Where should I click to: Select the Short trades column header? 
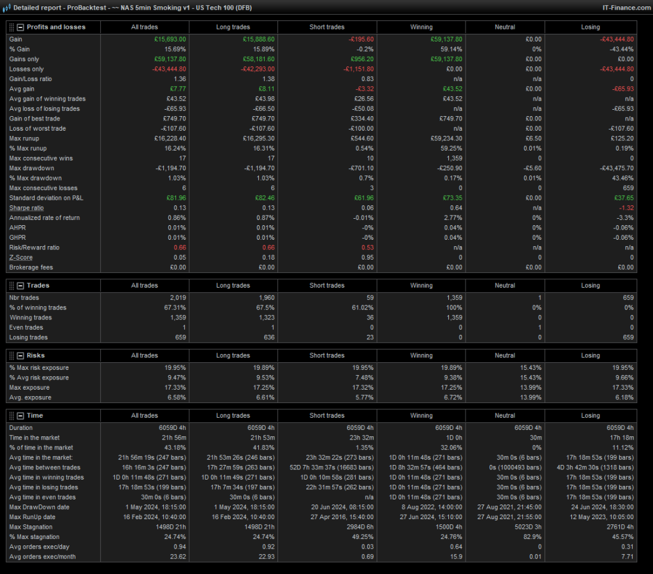pos(327,27)
